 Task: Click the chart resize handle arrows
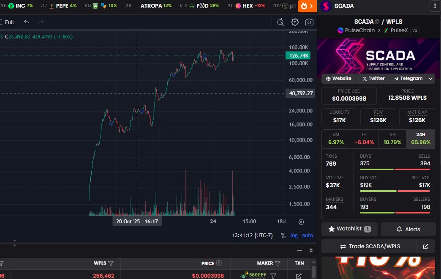tap(15, 243)
